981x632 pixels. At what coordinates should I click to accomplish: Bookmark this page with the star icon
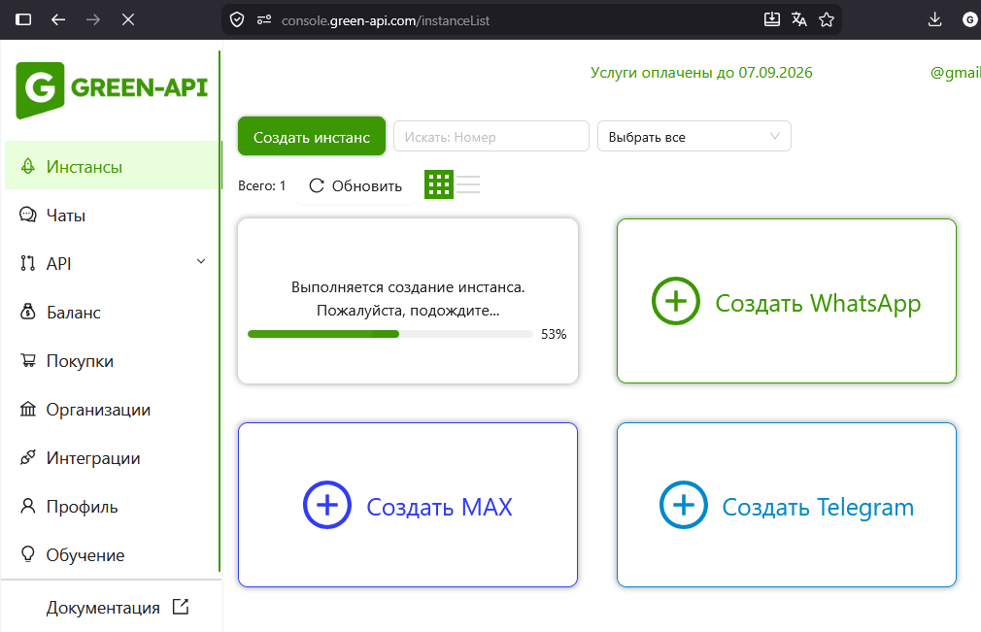pyautogui.click(x=827, y=19)
